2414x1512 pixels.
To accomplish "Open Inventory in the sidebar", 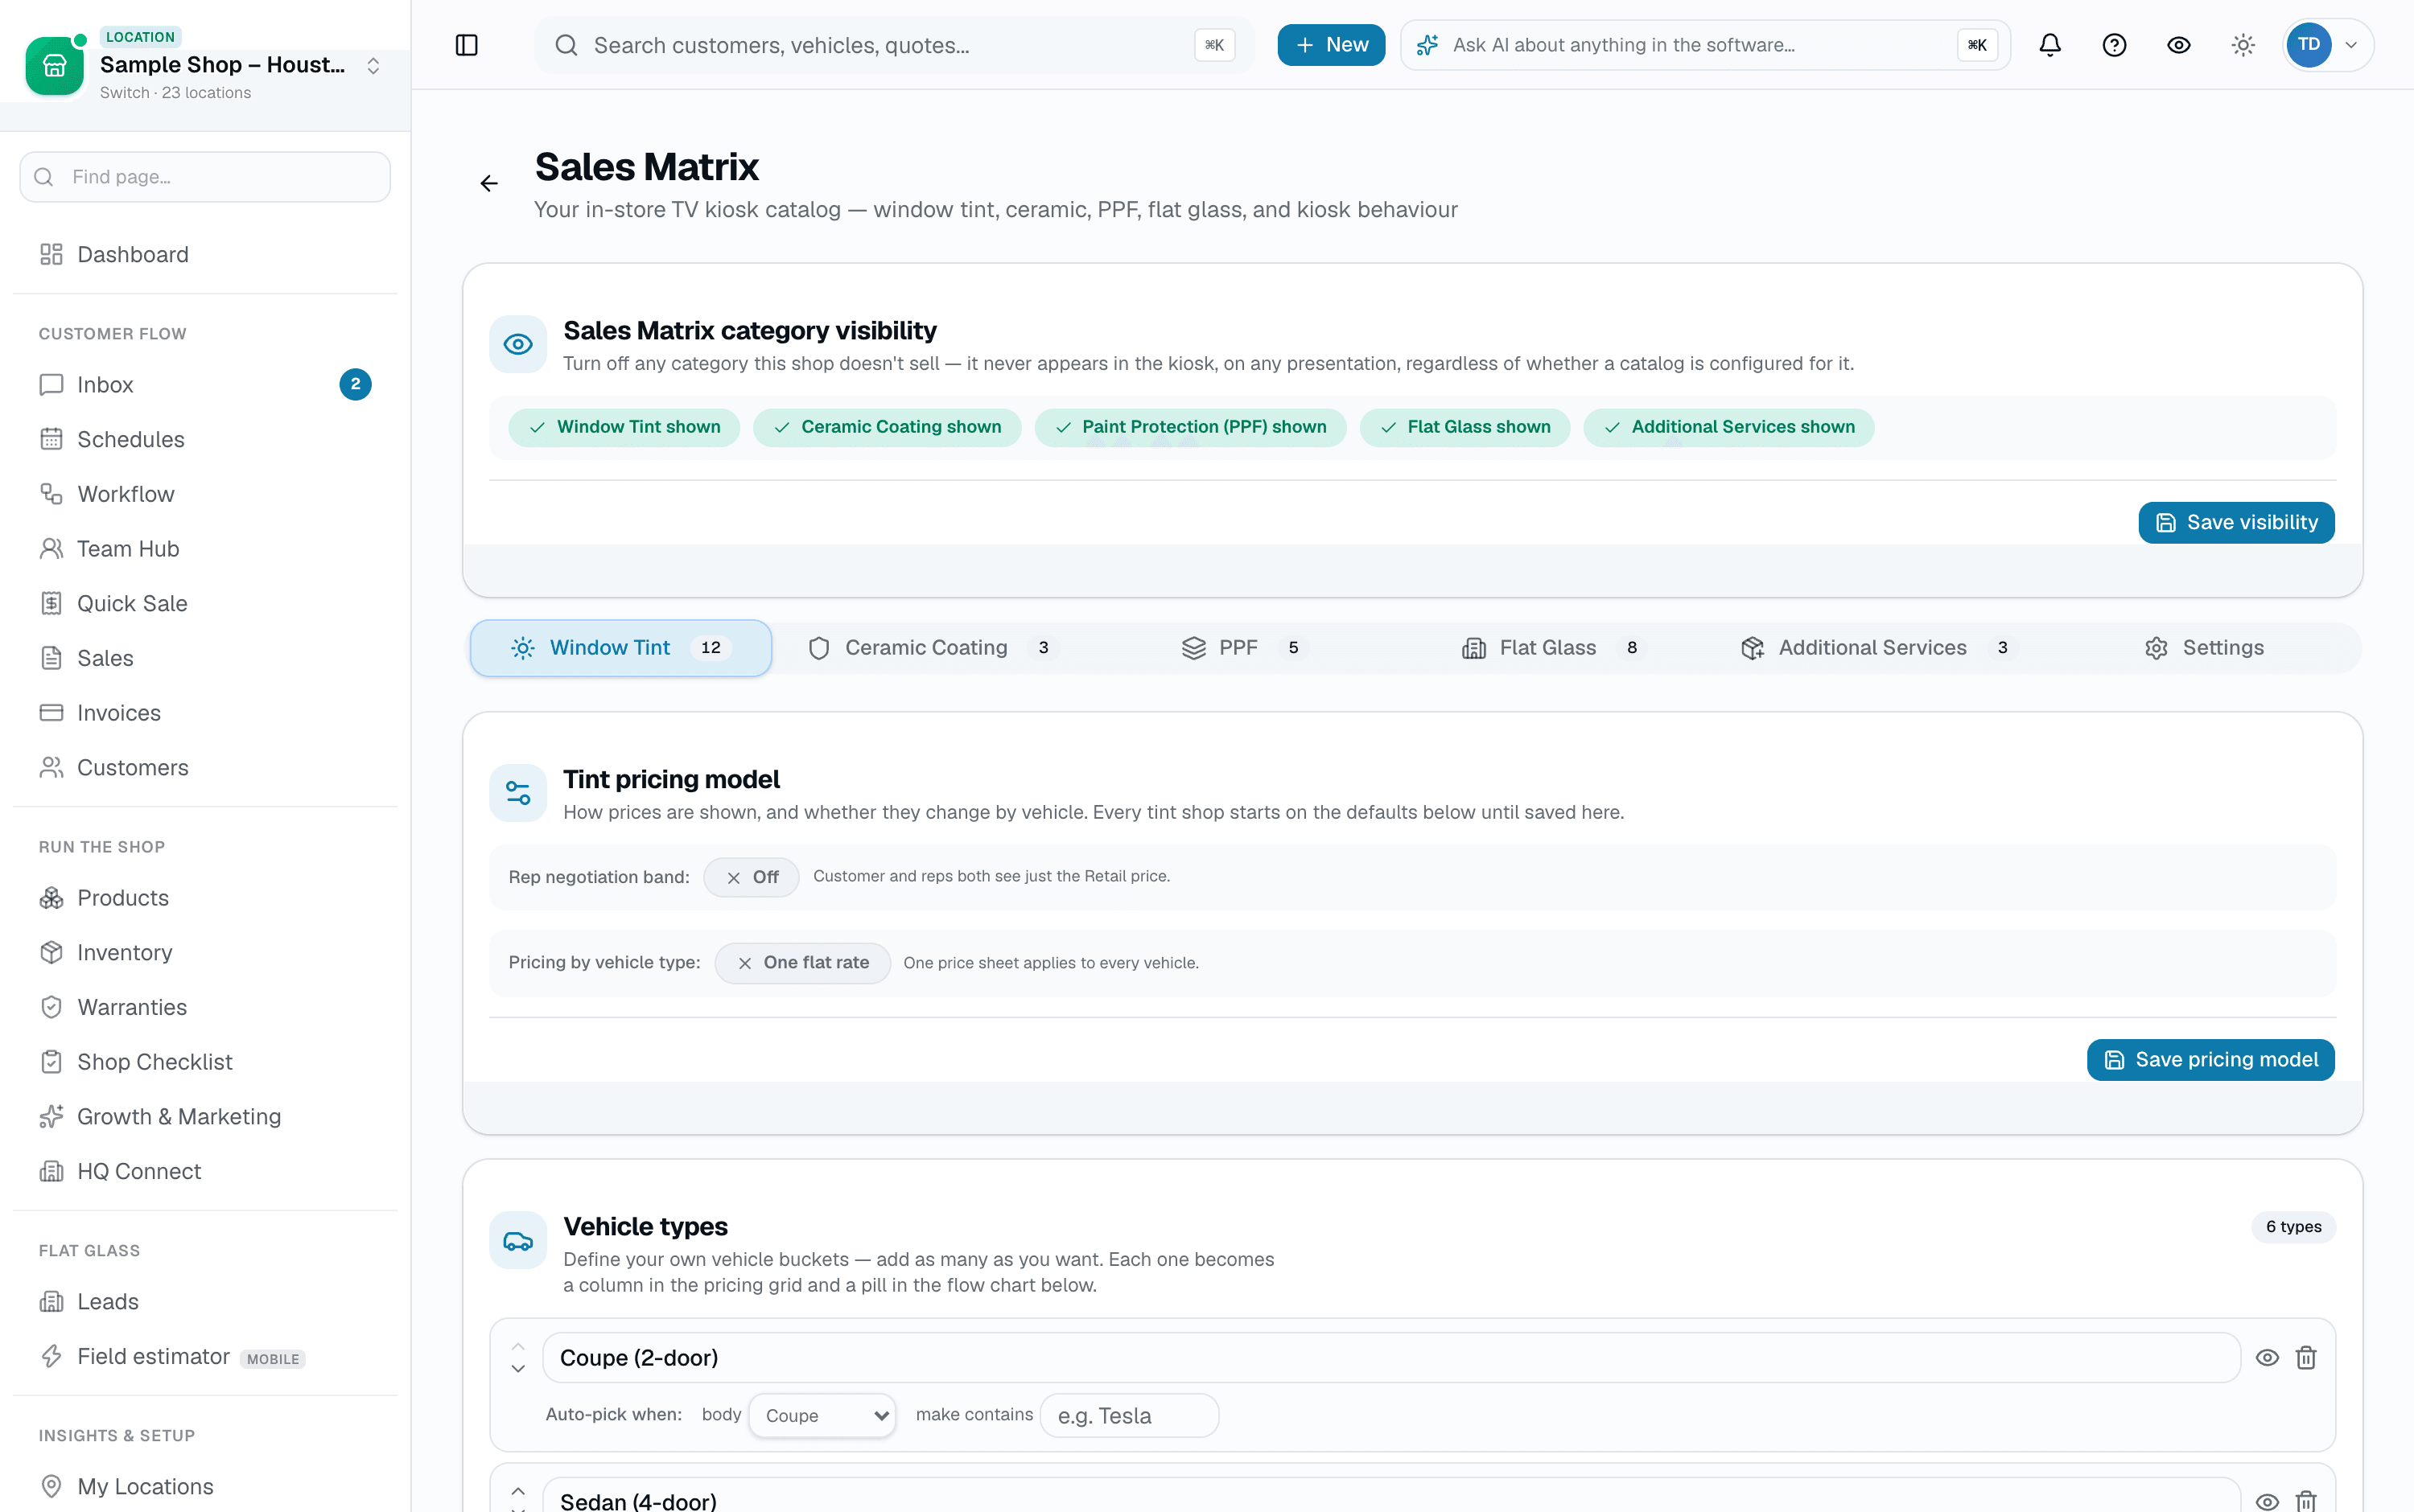I will [x=205, y=952].
